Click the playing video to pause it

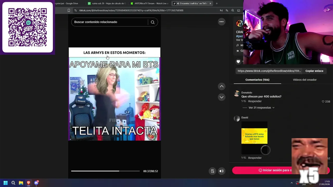(114, 94)
